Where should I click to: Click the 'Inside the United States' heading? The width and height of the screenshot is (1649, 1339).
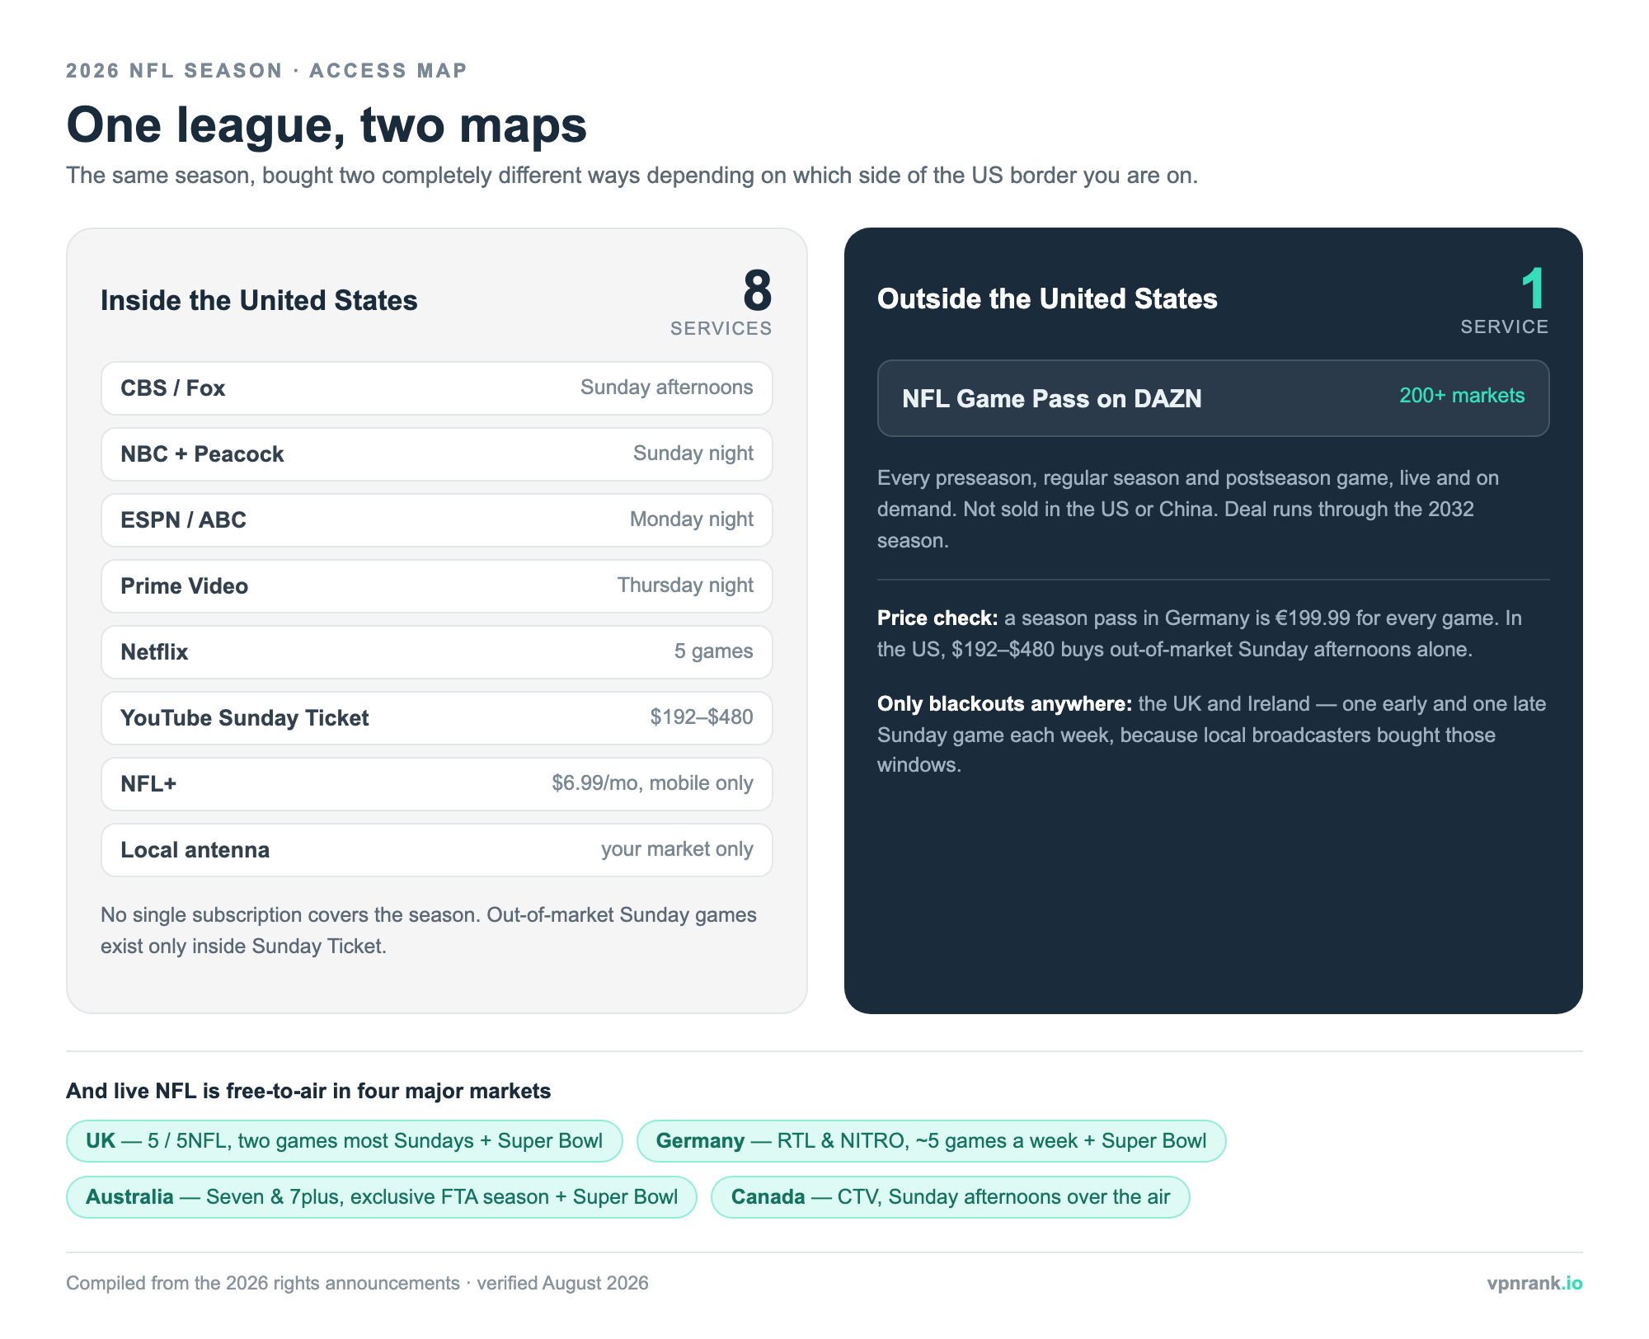click(x=259, y=301)
